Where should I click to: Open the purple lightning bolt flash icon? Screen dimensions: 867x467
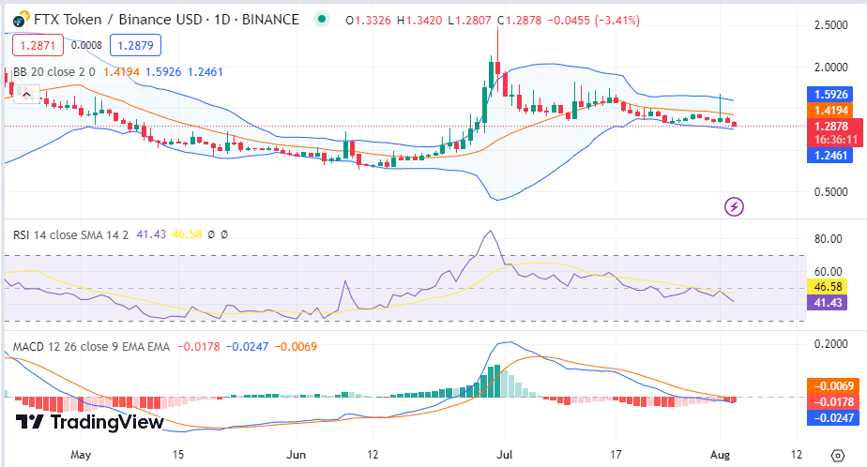pos(734,206)
